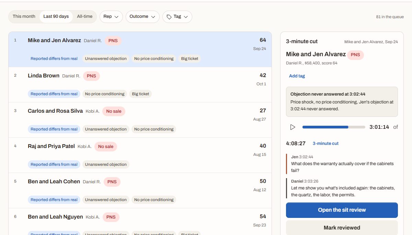
Task: Mark this sit as reviewed
Action: [342, 228]
